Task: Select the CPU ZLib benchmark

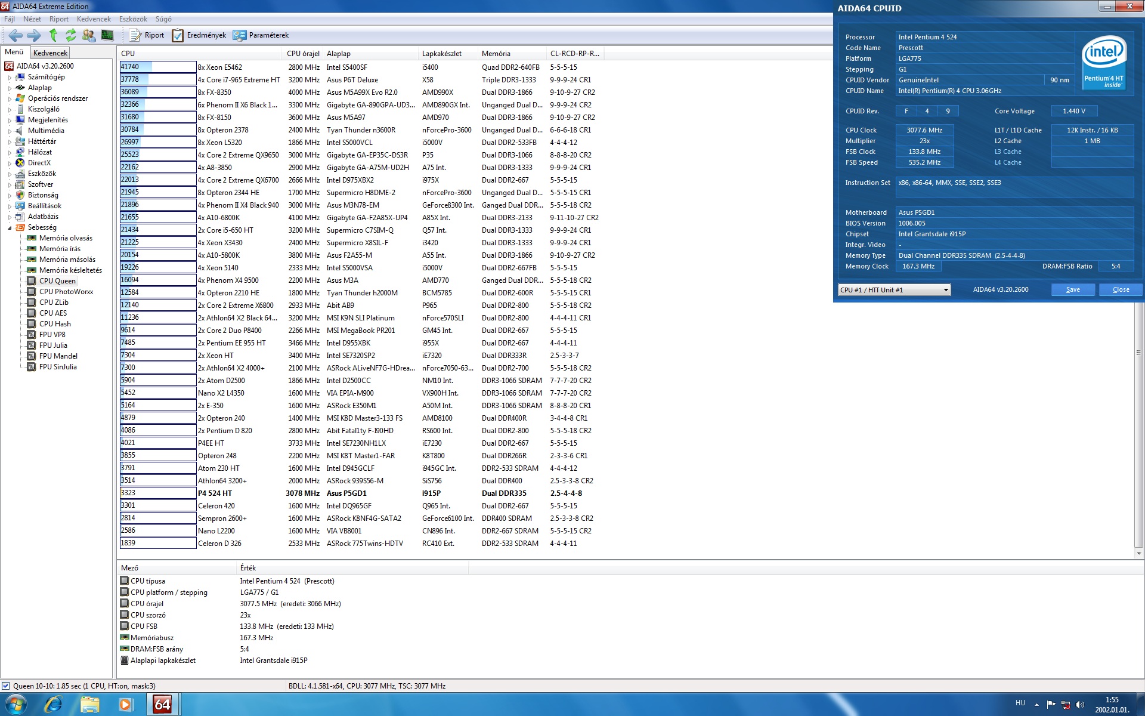Action: tap(54, 303)
